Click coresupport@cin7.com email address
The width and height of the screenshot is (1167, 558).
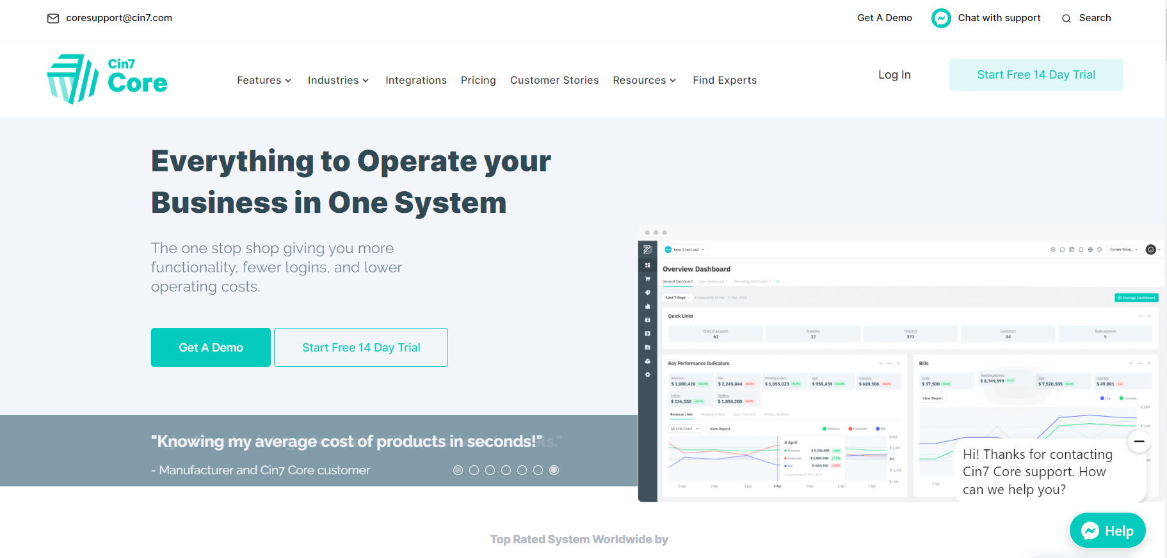(119, 18)
